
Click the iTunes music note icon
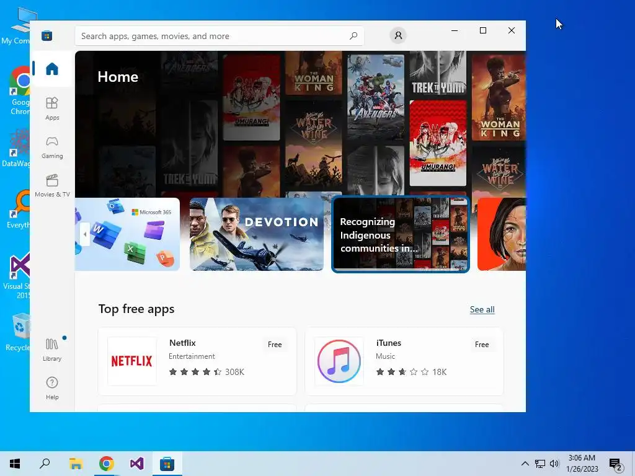pos(339,361)
